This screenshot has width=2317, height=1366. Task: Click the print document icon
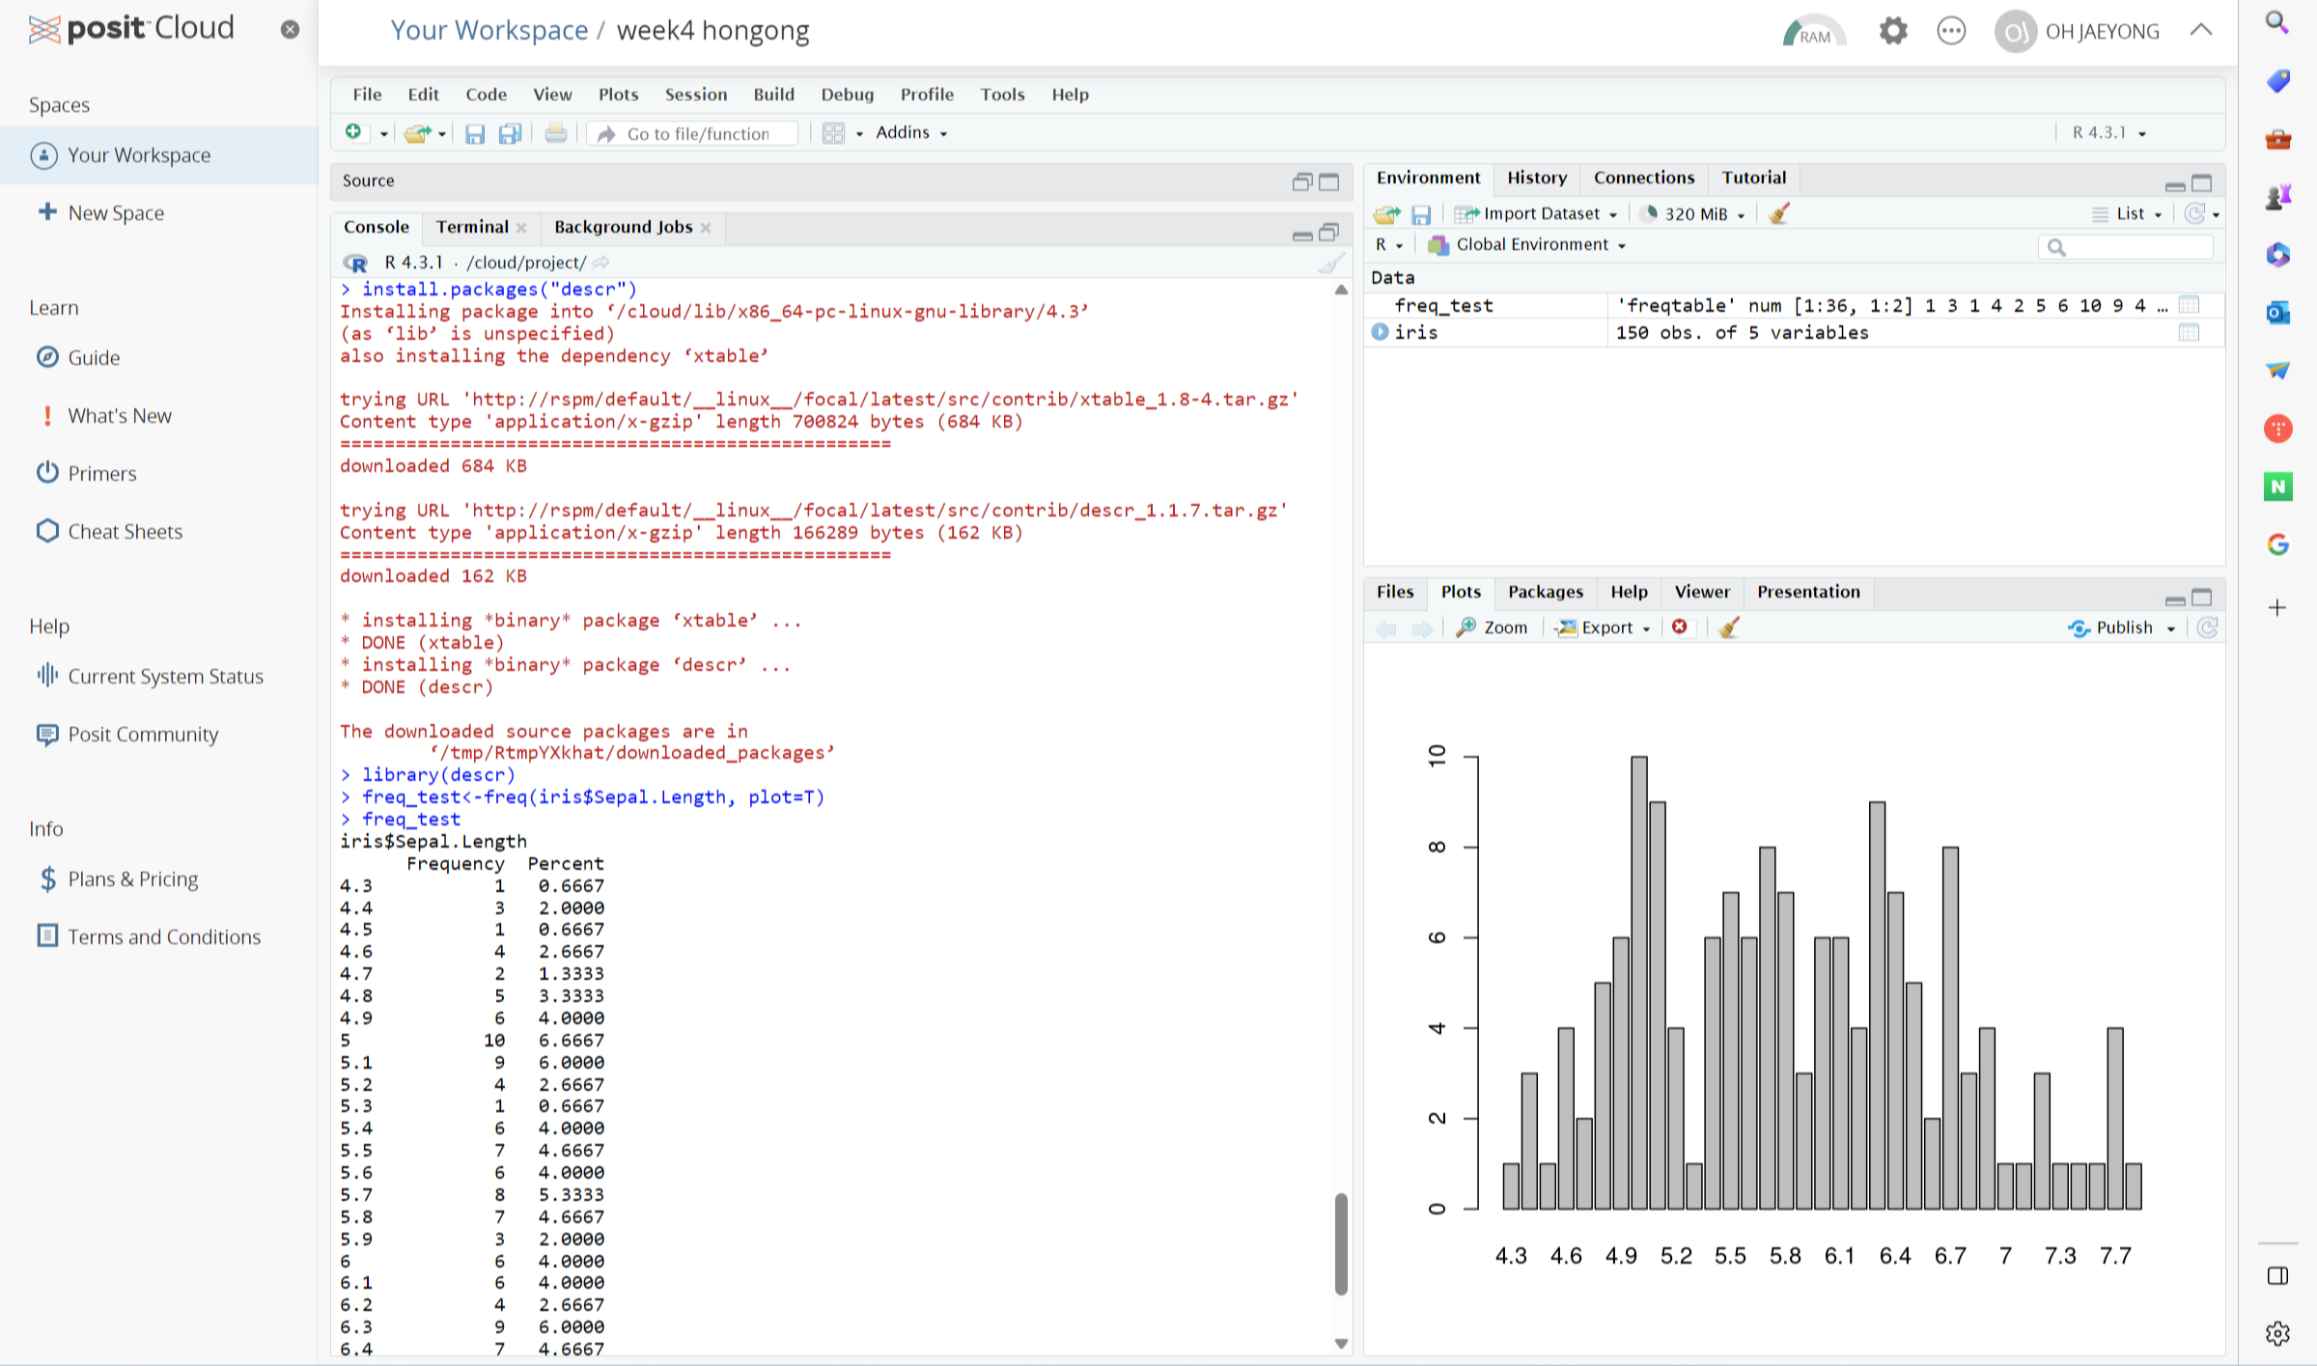[555, 133]
